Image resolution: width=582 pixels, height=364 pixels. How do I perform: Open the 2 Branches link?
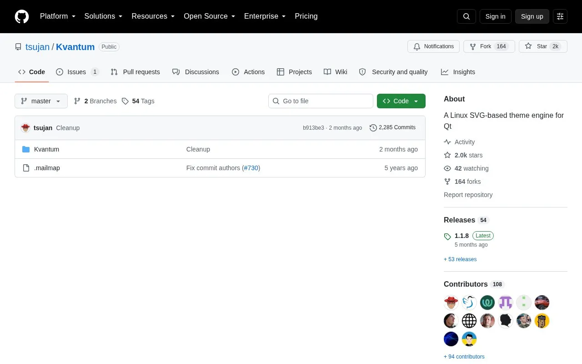[95, 101]
